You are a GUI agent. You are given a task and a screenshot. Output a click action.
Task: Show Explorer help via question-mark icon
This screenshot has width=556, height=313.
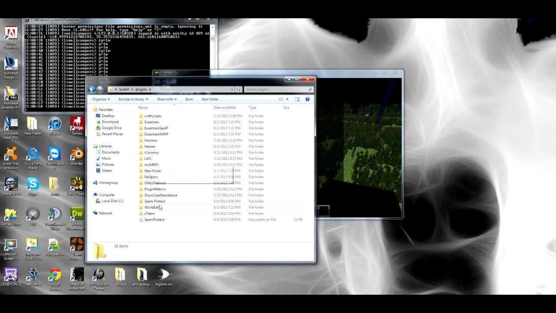coord(308,99)
